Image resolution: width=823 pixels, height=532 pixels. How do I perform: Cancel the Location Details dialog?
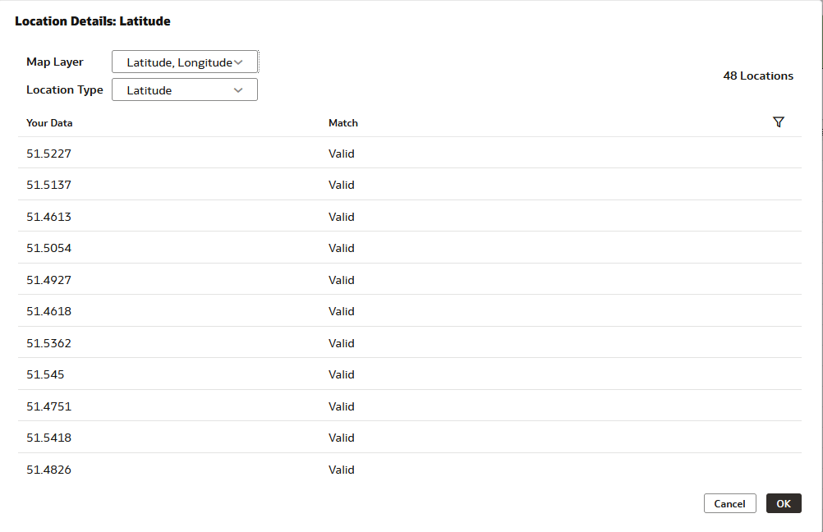[x=729, y=503]
